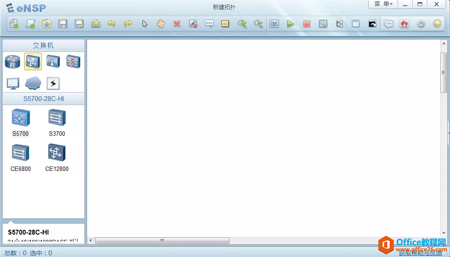This screenshot has height=257, width=450.
Task: Reset zoom to 1:1
Action: (274, 24)
